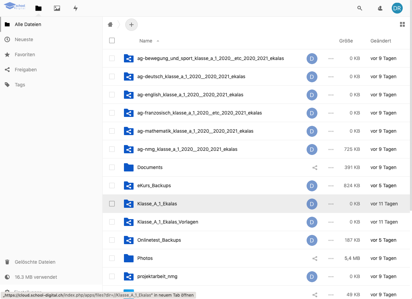Sort files by Geändert column header
Viewport: 412px width, 299px height.
pyautogui.click(x=380, y=41)
